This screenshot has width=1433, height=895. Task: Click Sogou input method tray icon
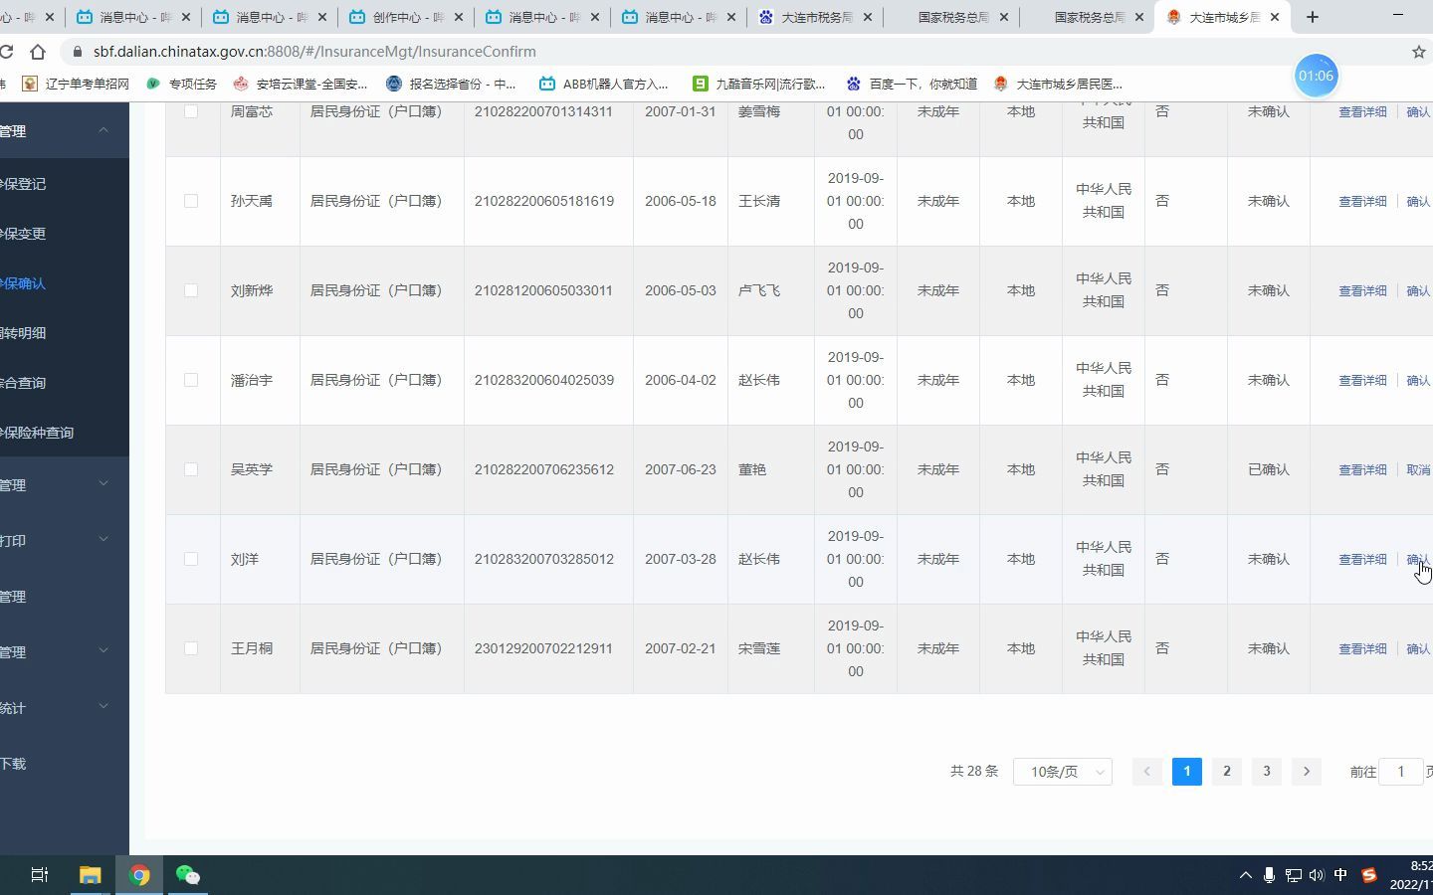point(1369,875)
